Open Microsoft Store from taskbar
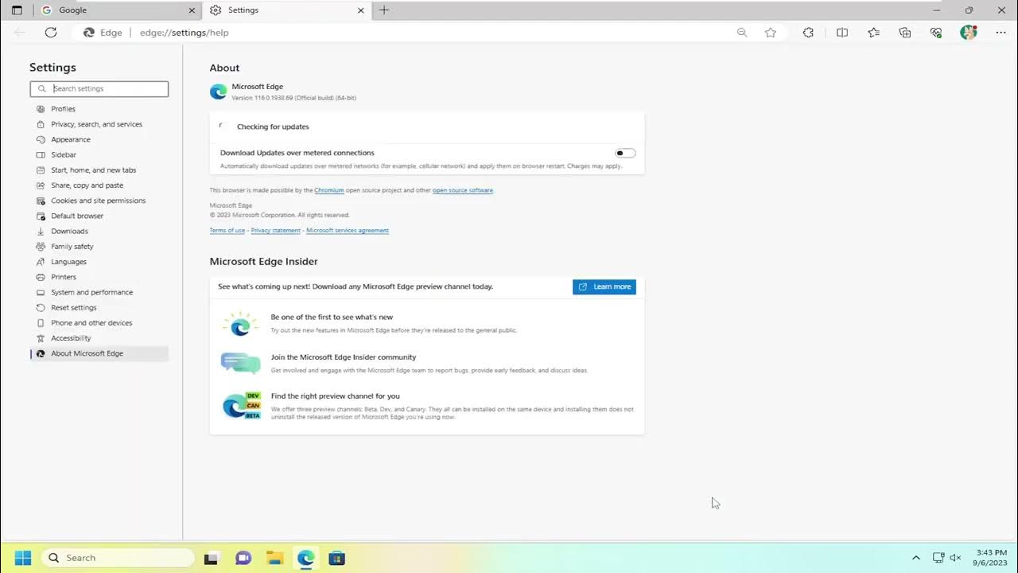This screenshot has height=573, width=1018. [x=337, y=558]
